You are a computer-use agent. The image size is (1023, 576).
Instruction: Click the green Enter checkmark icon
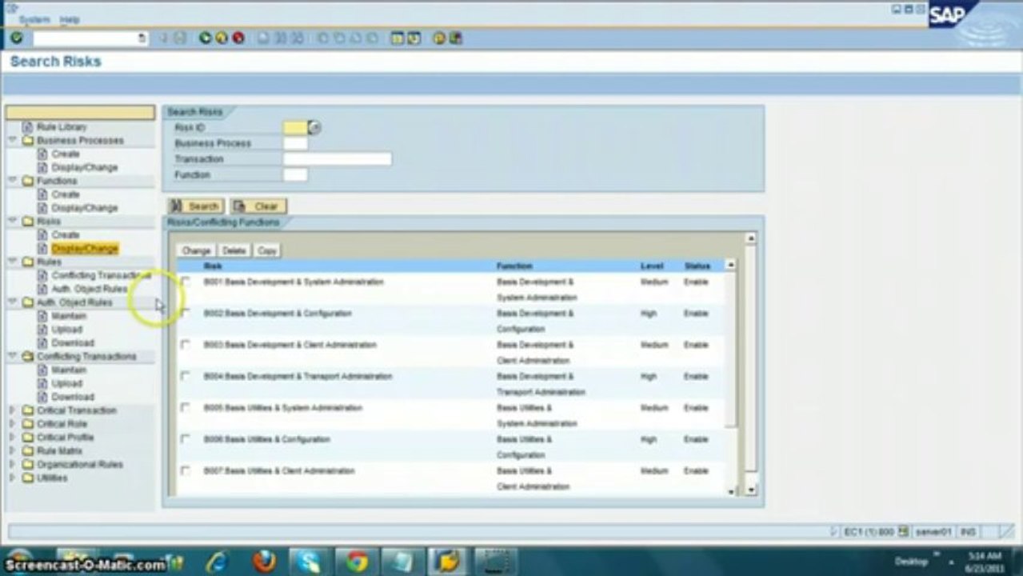16,38
